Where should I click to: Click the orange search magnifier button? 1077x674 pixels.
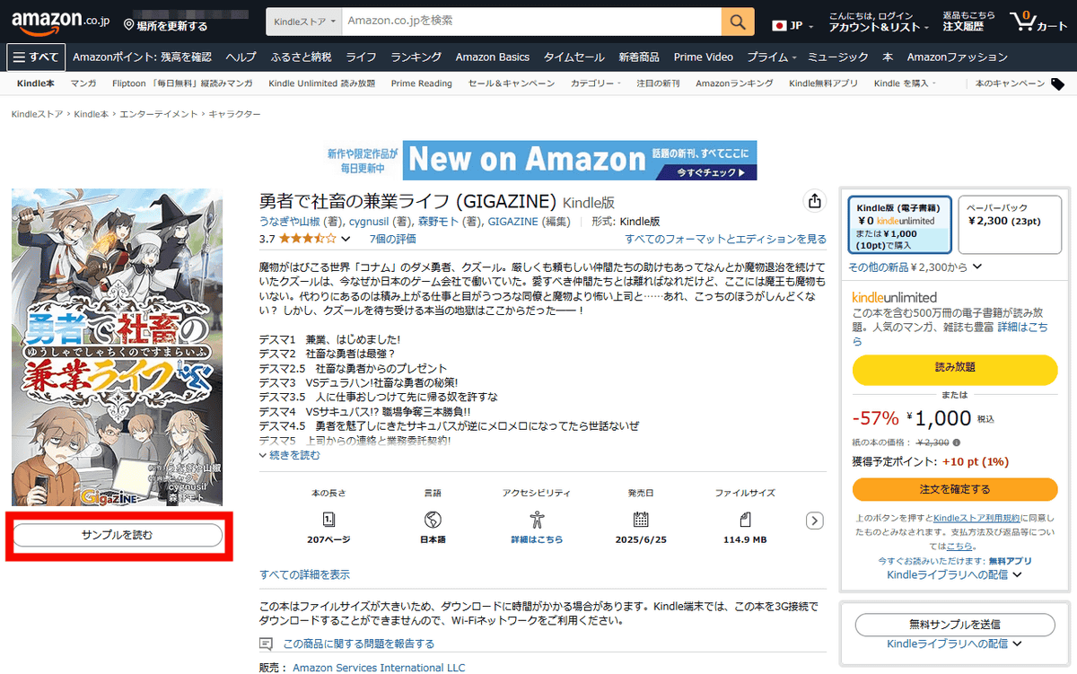coord(738,22)
